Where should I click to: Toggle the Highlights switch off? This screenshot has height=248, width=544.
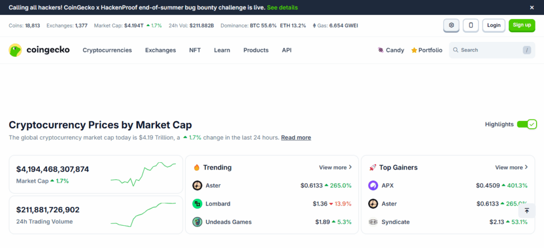526,124
